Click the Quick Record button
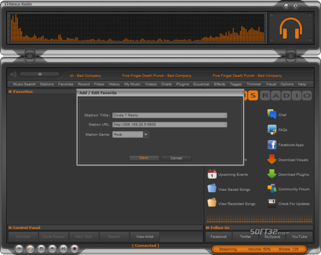This screenshot has height=255, width=321. [54, 237]
